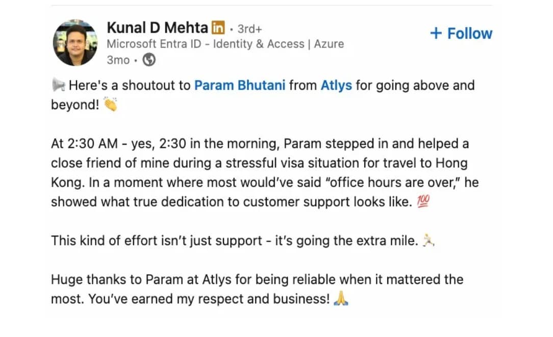Click the "3mo" post timestamp

(x=118, y=60)
